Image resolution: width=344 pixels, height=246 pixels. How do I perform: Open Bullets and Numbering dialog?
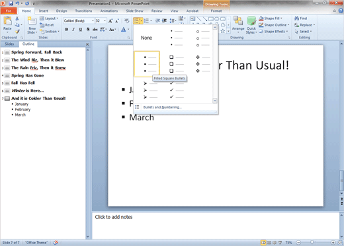[163, 107]
